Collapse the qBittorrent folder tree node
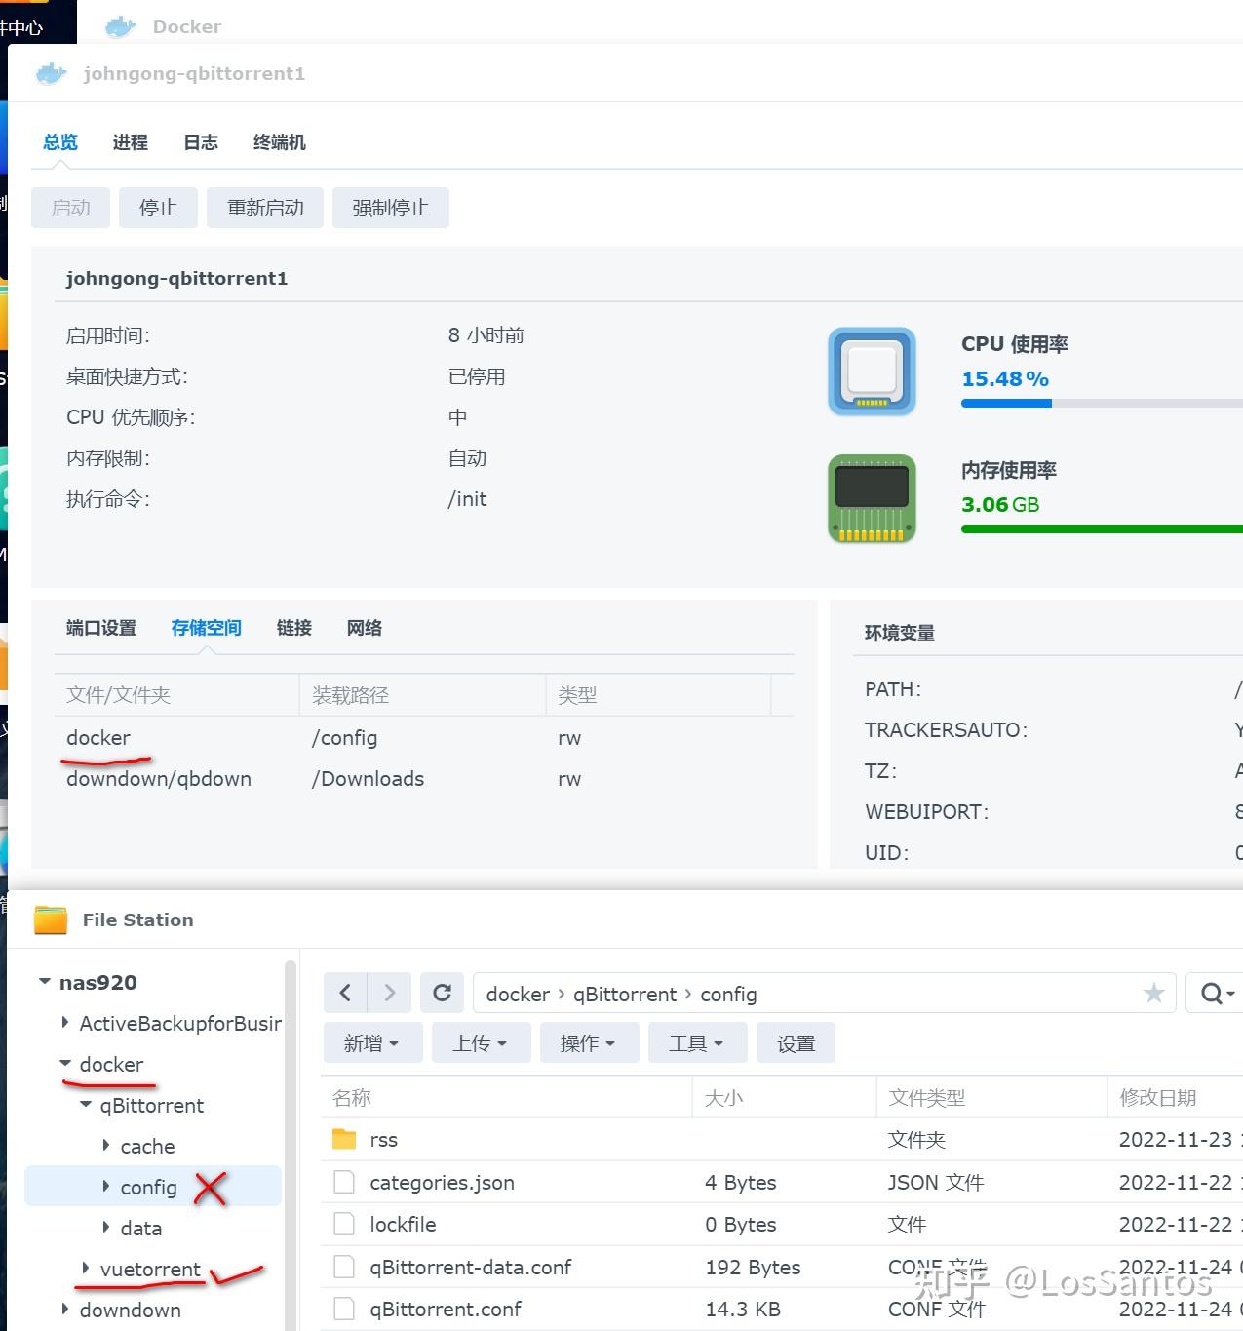The width and height of the screenshot is (1243, 1331). 86,1104
